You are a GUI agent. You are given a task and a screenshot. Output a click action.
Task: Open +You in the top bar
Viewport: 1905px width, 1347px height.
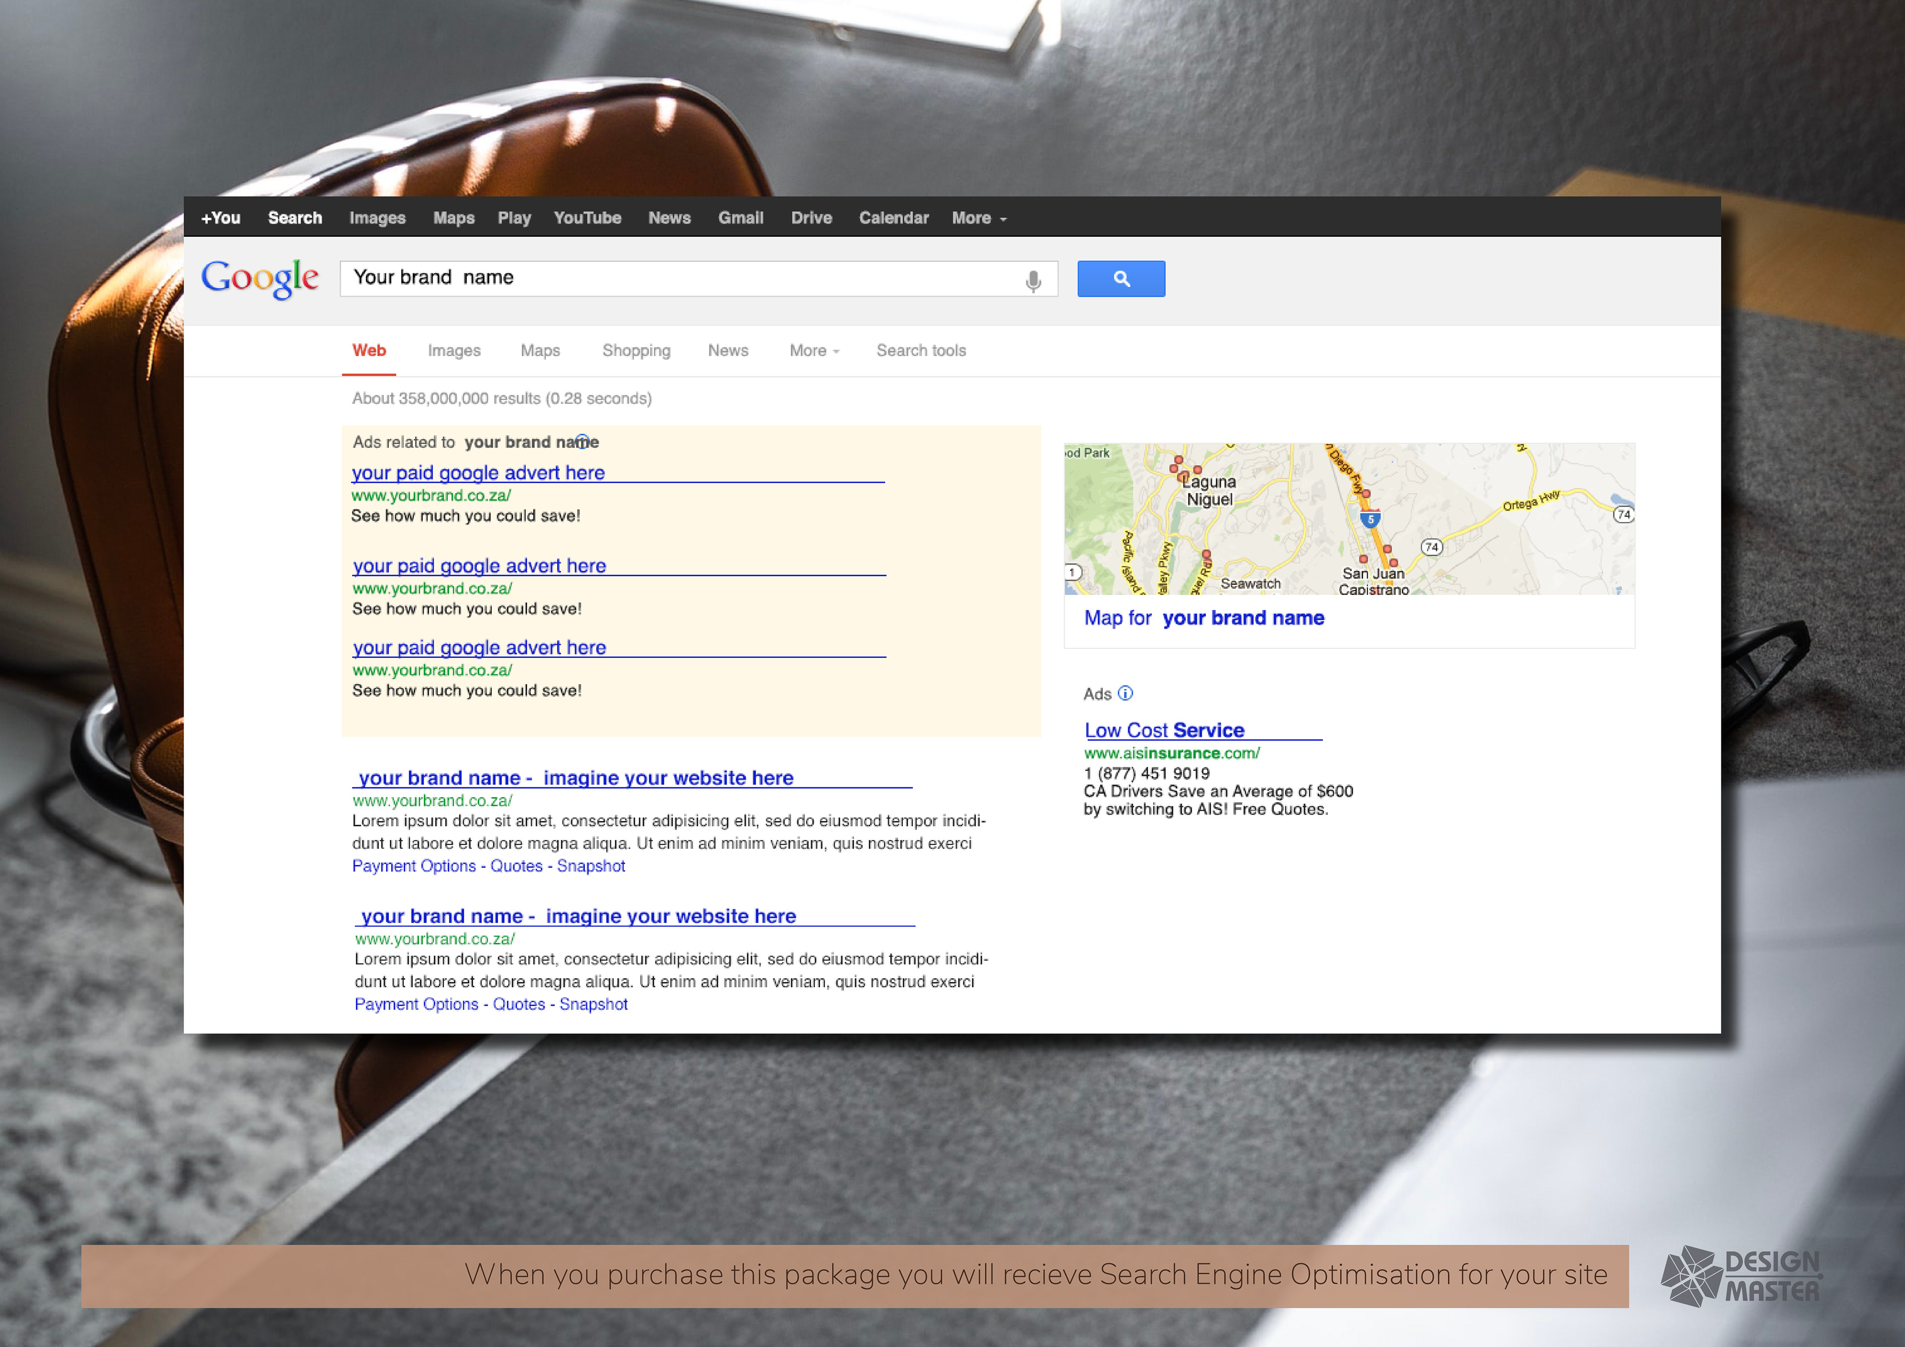(x=221, y=218)
